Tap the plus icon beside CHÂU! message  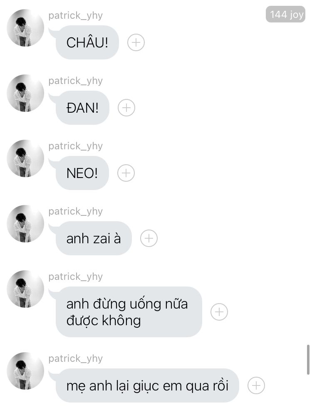point(136,42)
